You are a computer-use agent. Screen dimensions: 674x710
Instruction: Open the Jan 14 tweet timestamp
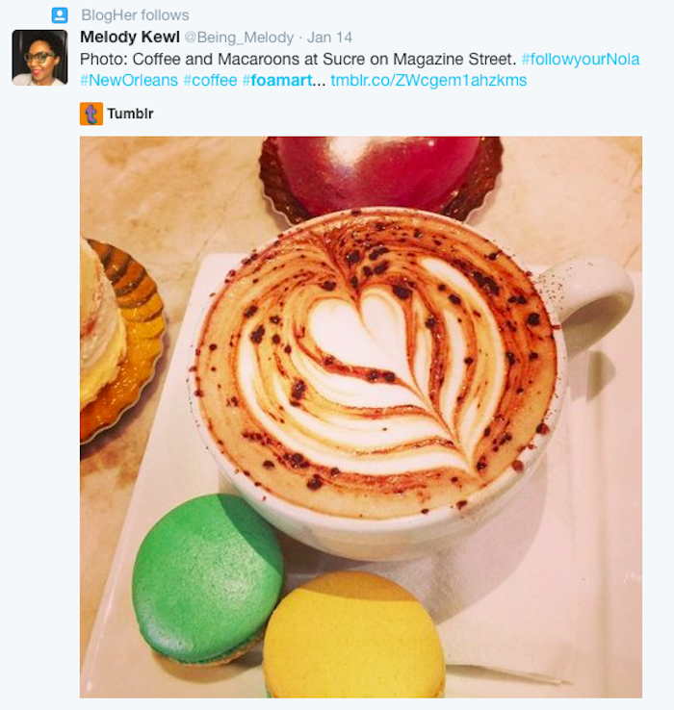[x=331, y=38]
